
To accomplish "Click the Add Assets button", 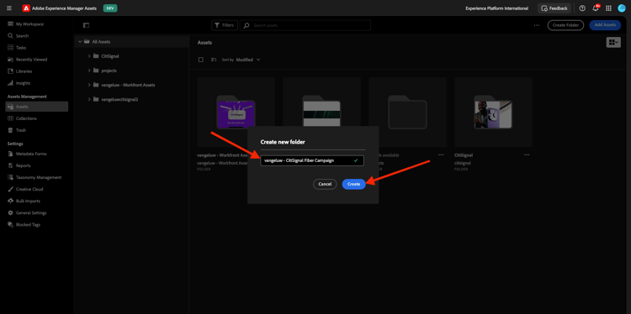I will click(605, 25).
